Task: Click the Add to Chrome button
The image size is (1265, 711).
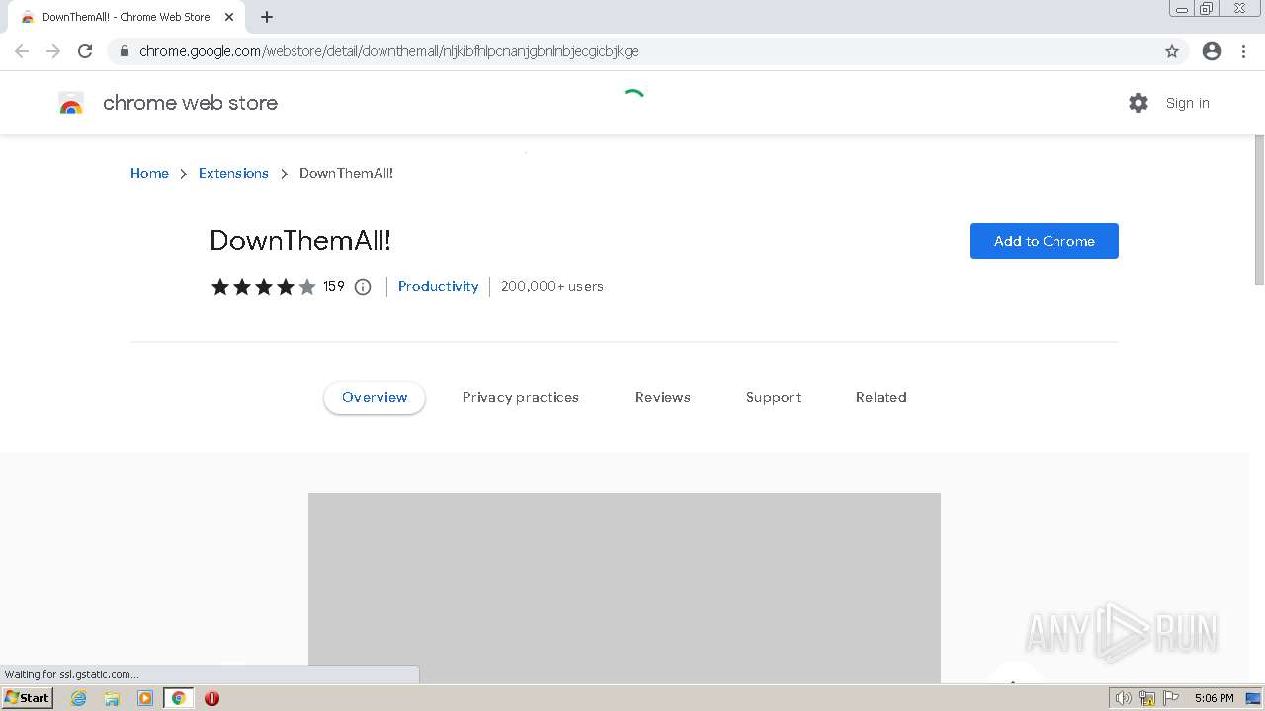Action: tap(1045, 241)
